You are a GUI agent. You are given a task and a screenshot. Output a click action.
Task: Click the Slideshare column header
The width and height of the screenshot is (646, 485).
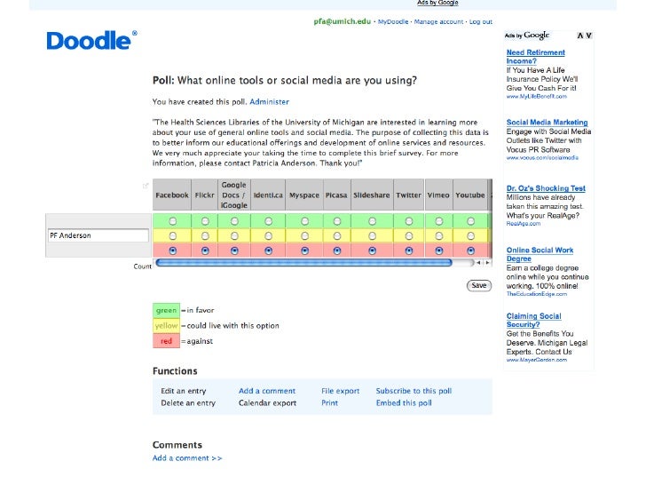[372, 195]
